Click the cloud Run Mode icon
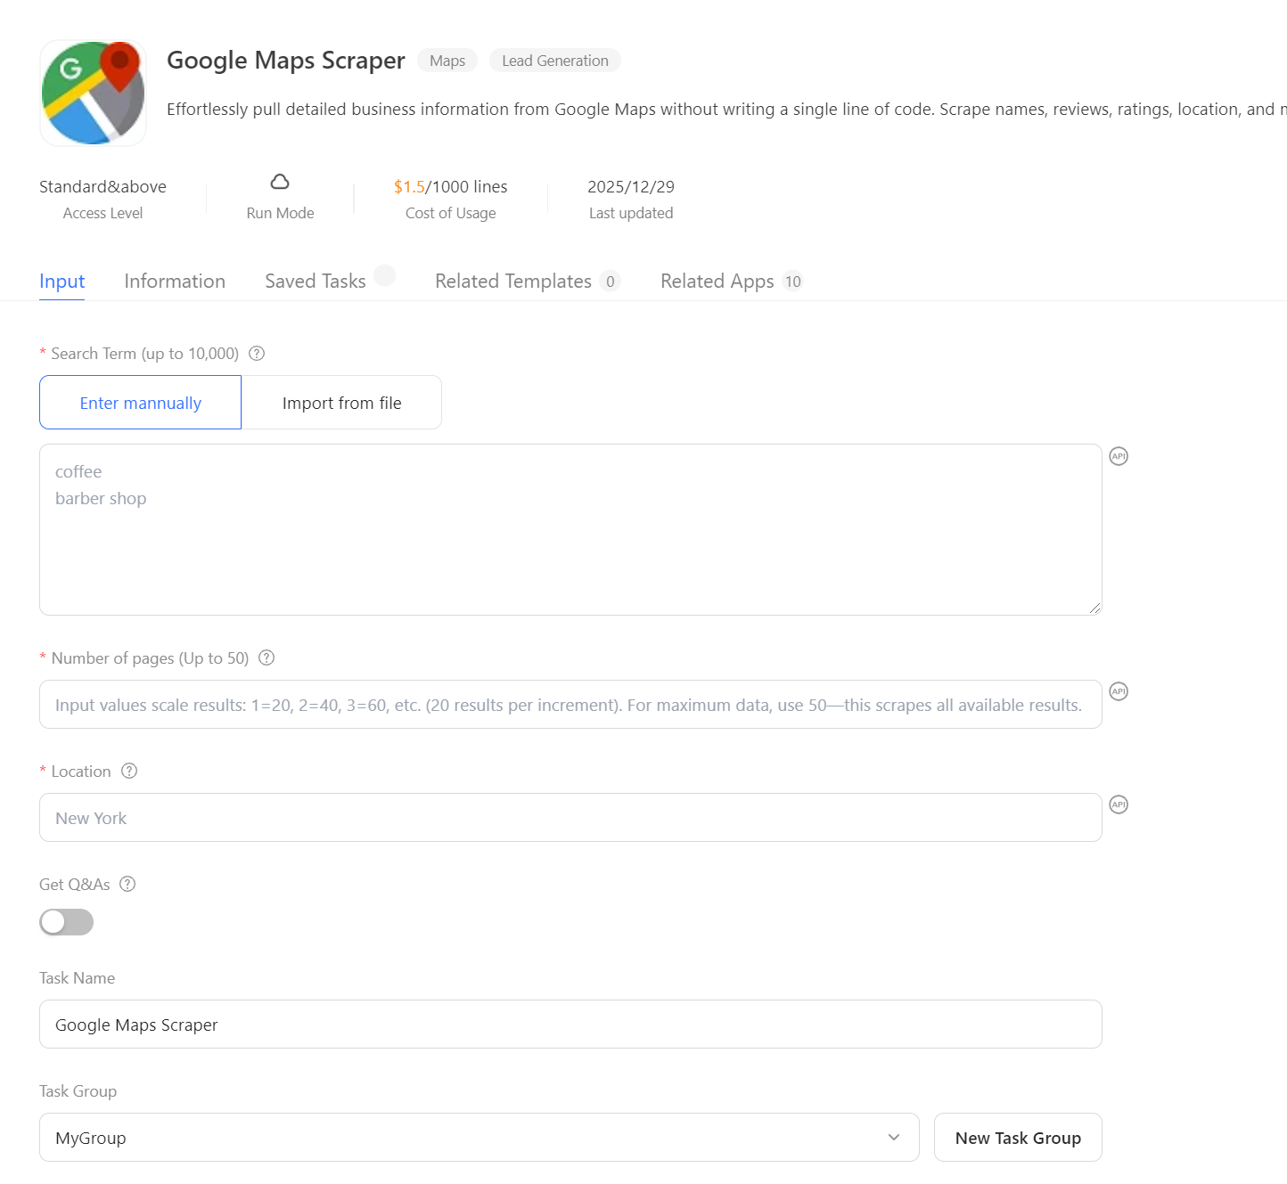The height and width of the screenshot is (1184, 1287). click(280, 182)
